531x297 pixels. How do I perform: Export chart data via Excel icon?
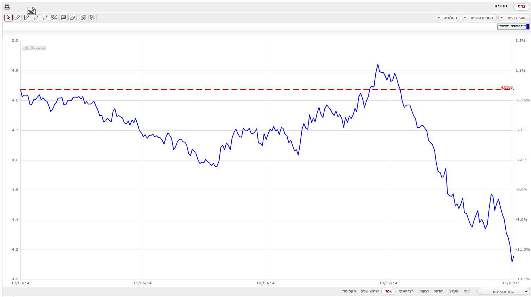tap(31, 11)
